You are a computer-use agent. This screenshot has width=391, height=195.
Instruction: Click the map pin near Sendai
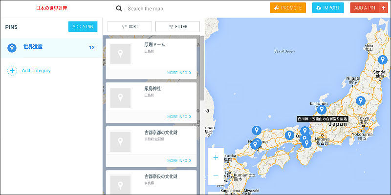click(x=383, y=60)
